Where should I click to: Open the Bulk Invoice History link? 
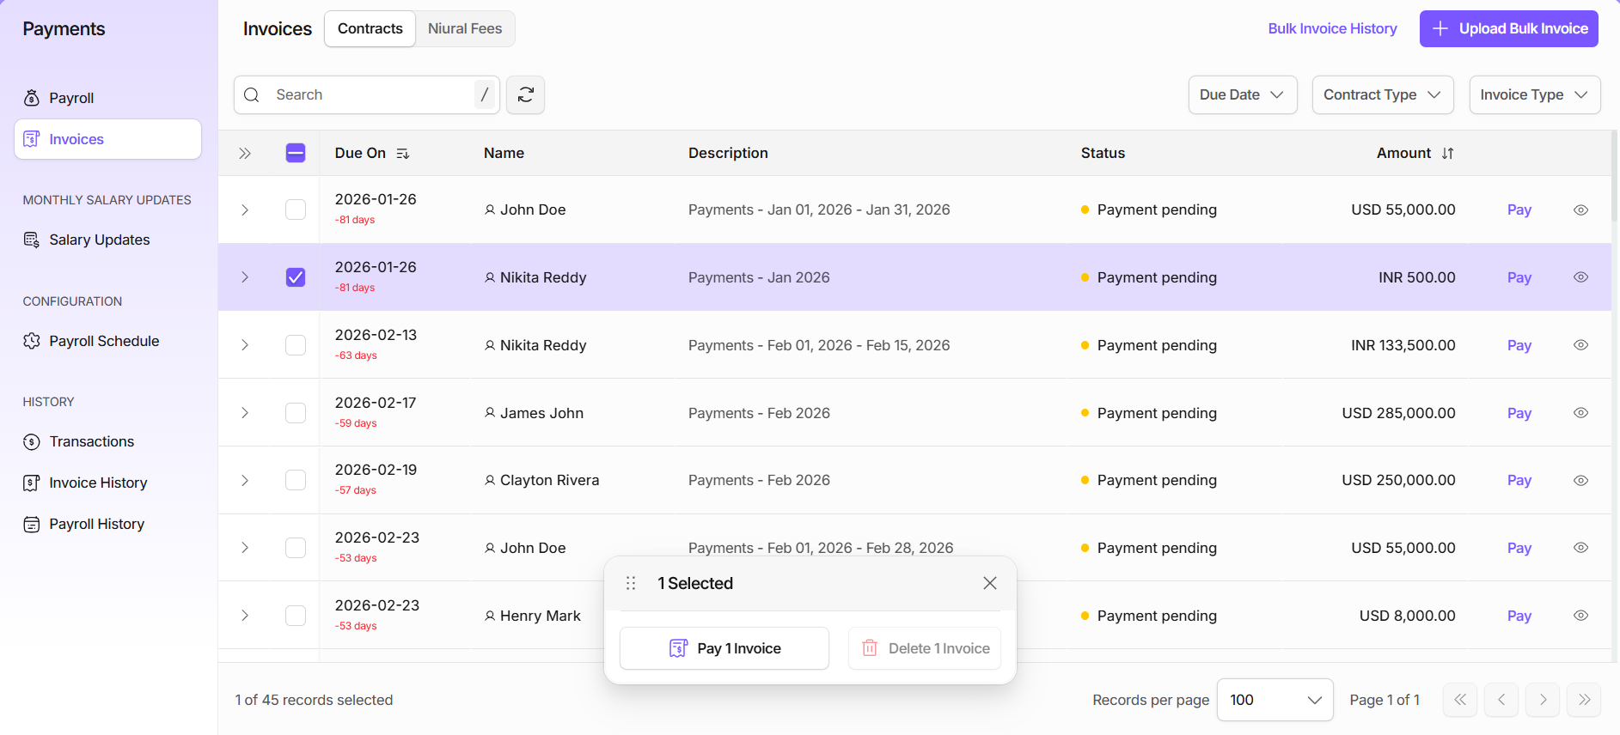pos(1332,29)
